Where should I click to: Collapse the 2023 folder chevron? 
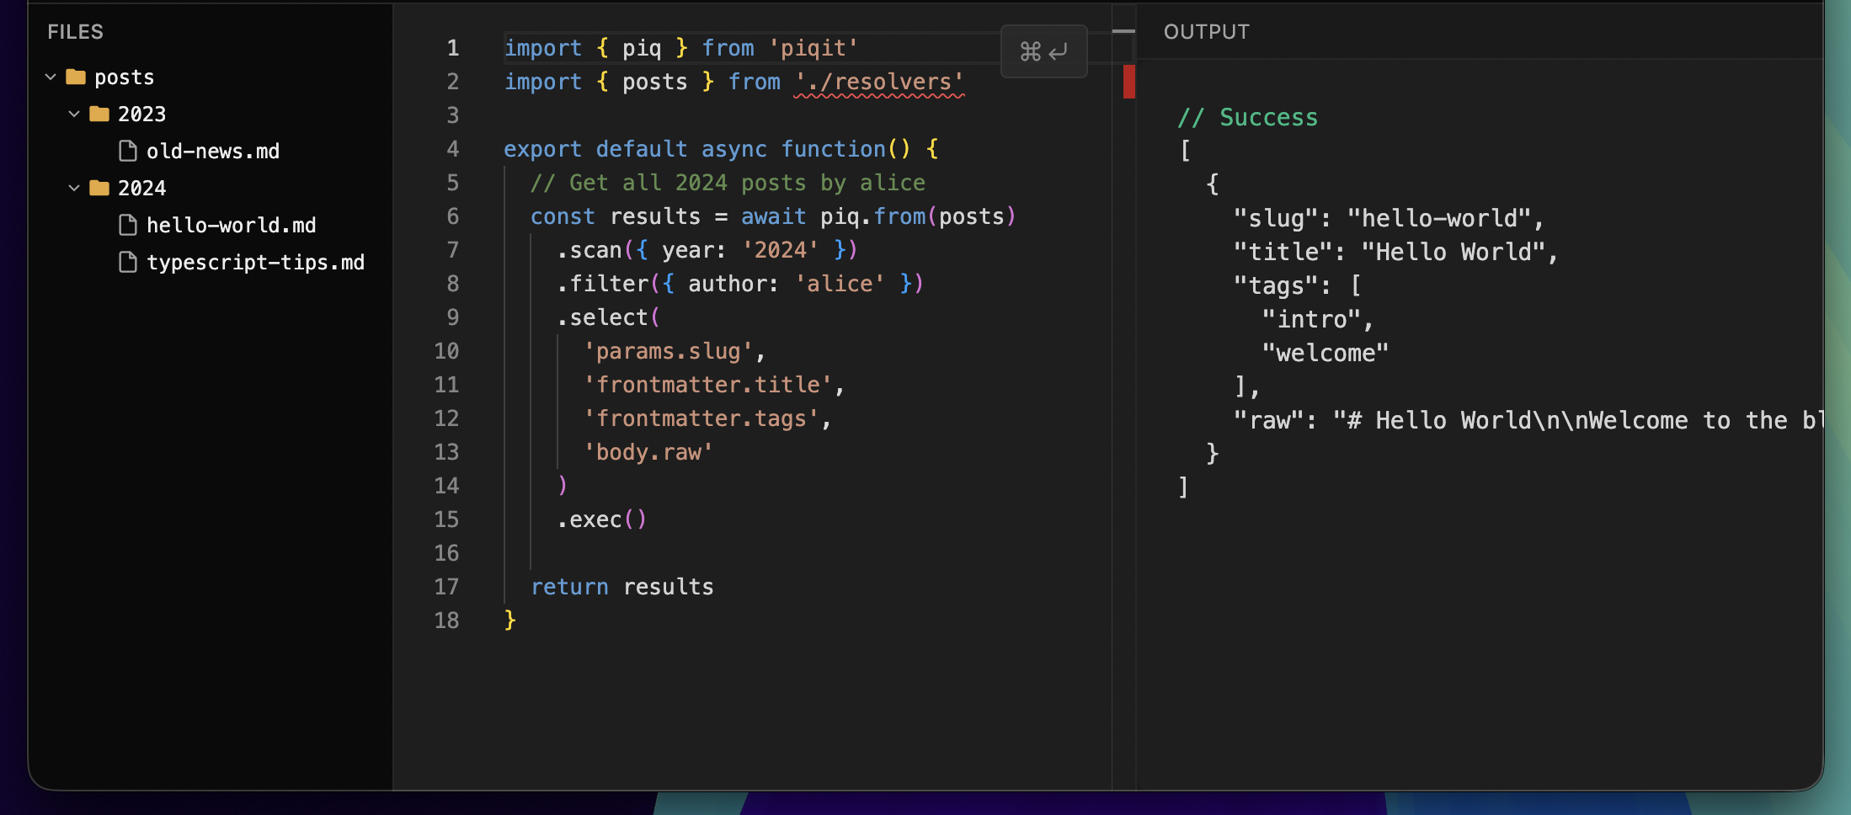coord(74,115)
